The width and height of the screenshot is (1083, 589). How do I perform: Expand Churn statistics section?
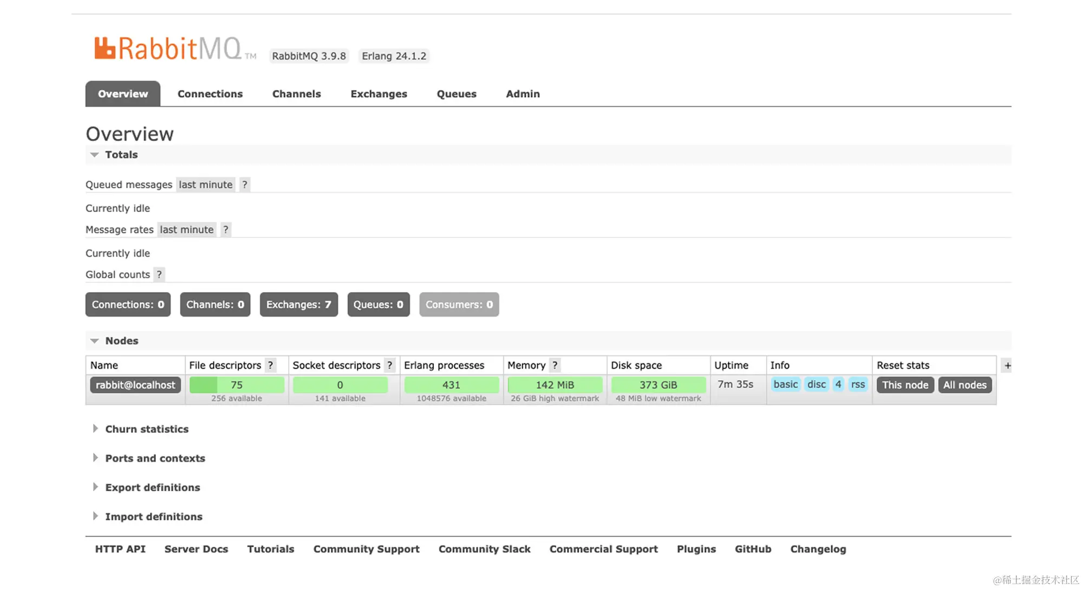coord(146,429)
